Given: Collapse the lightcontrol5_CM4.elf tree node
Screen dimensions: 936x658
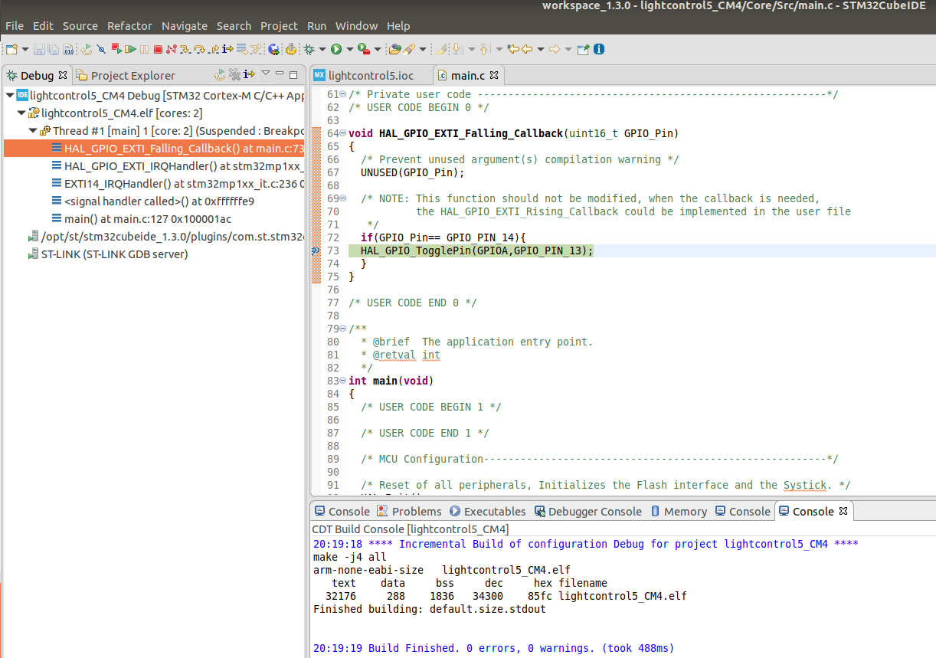Looking at the screenshot, I should pos(21,113).
